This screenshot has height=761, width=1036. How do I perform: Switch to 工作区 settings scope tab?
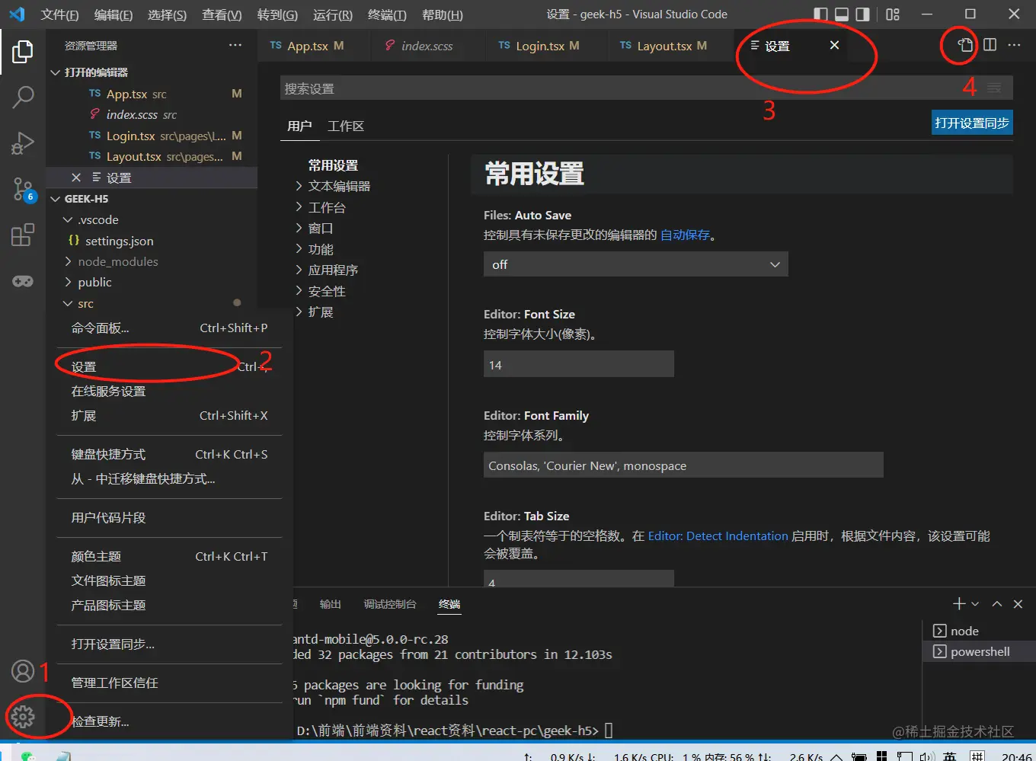tap(346, 126)
